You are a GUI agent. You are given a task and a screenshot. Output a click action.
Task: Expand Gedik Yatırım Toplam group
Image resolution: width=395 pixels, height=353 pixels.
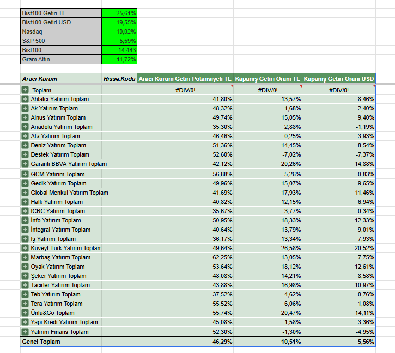point(25,183)
